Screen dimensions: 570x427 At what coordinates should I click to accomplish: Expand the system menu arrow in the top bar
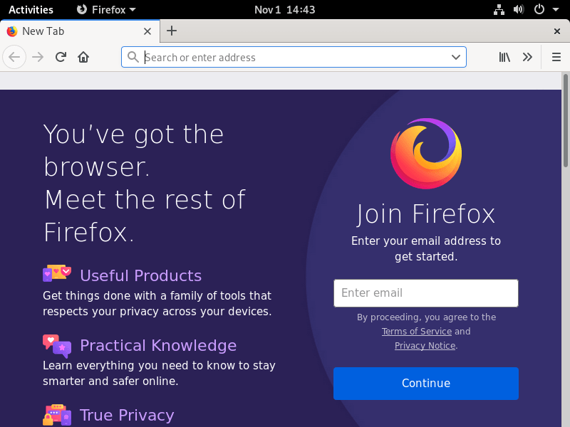click(x=556, y=10)
